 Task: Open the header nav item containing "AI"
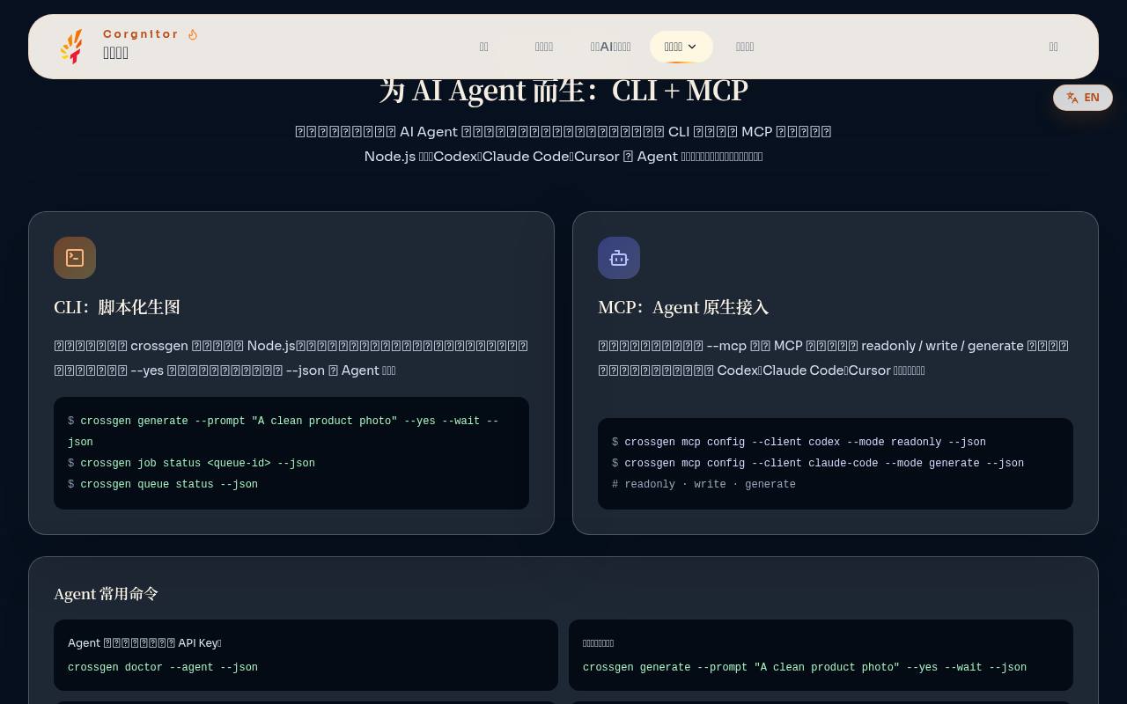610,47
